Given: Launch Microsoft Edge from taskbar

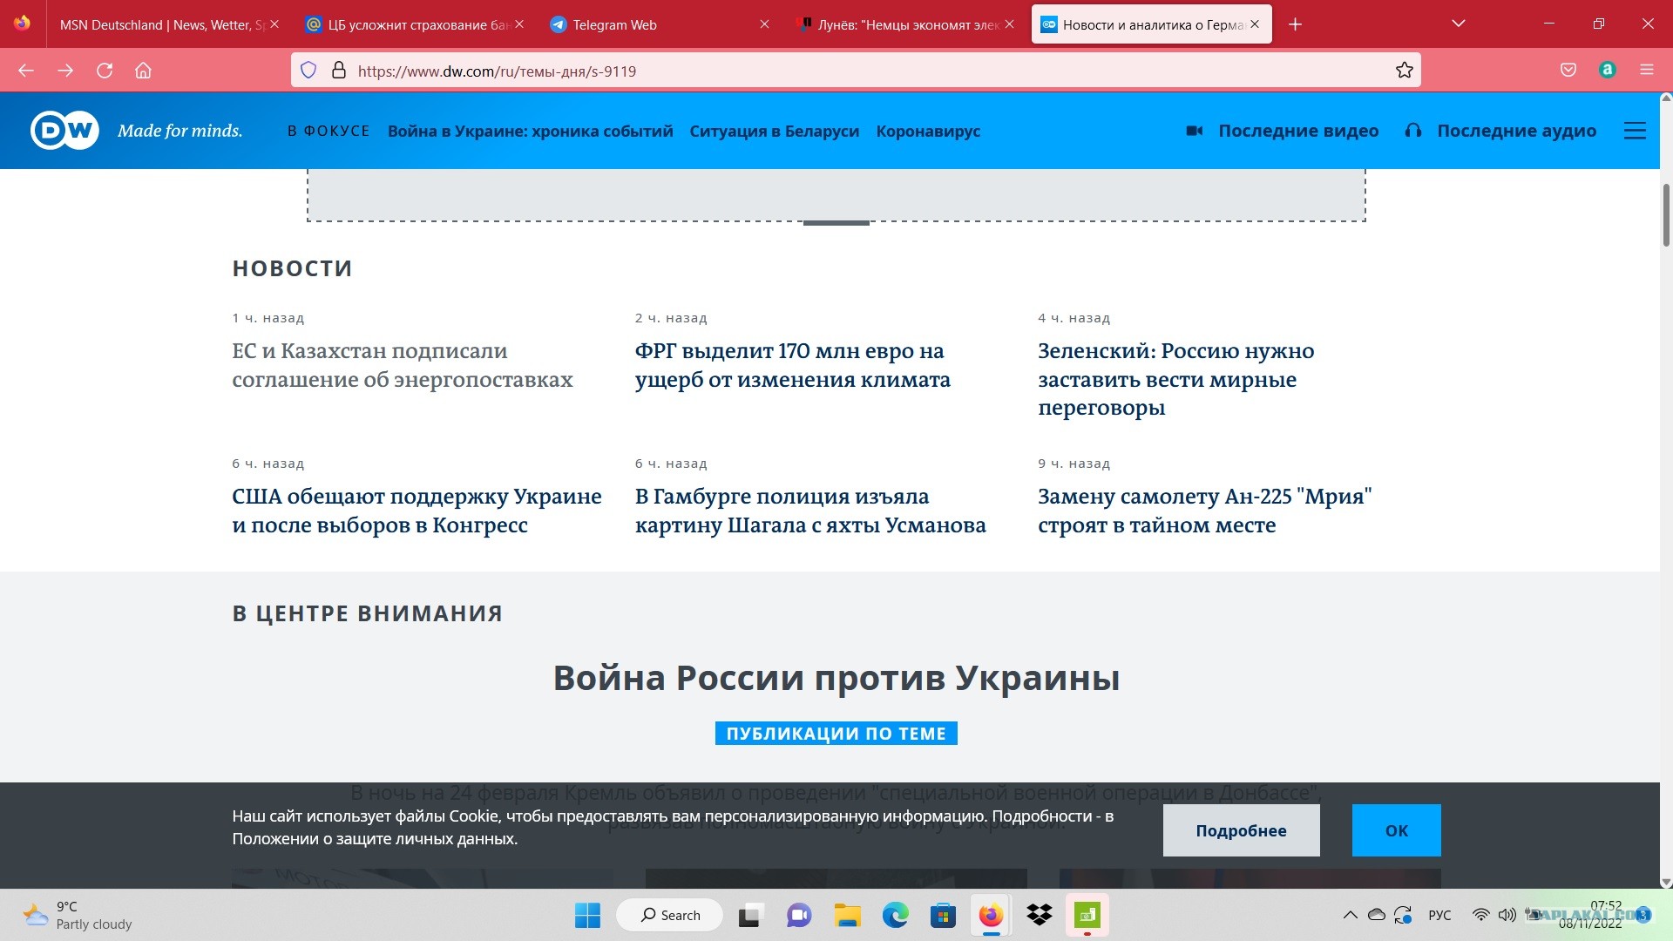Looking at the screenshot, I should pos(895,915).
